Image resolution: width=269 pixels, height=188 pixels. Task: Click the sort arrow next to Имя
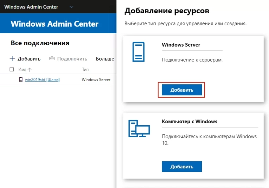click(30, 70)
